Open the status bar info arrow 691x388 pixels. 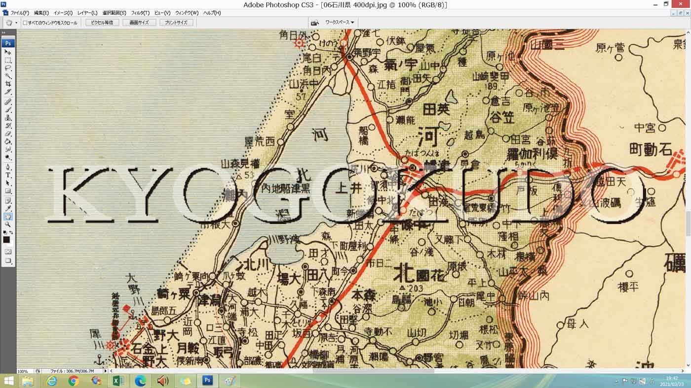pos(105,371)
